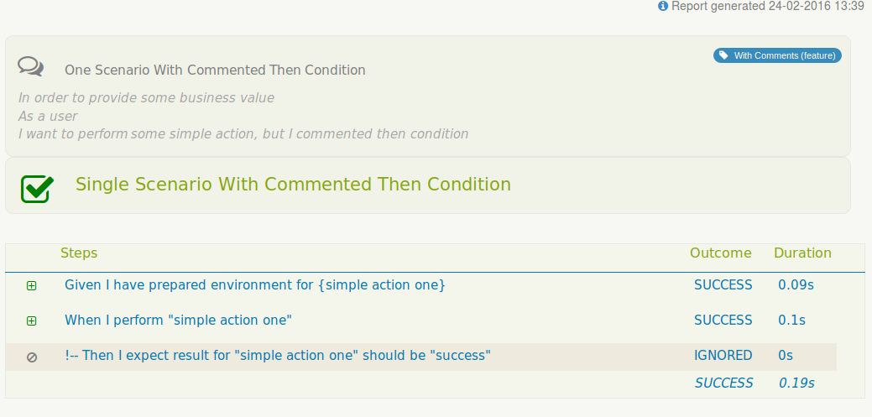This screenshot has height=417, width=872.
Task: Expand the "When I perform" step details
Action: click(x=32, y=321)
